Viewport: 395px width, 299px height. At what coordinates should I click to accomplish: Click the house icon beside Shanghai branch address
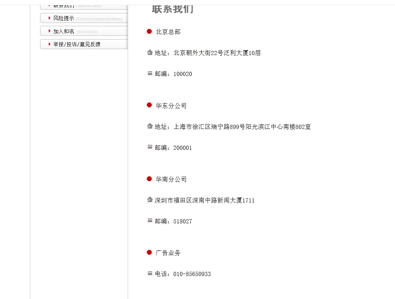click(150, 126)
